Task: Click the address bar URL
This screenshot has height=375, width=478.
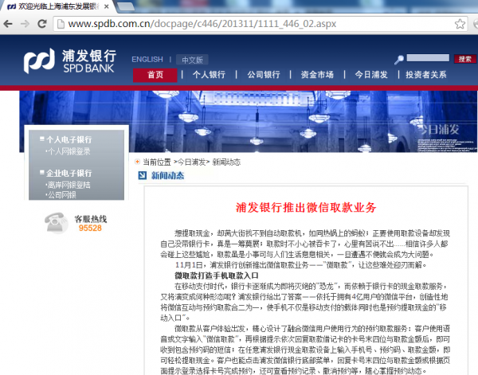Action: click(x=202, y=24)
